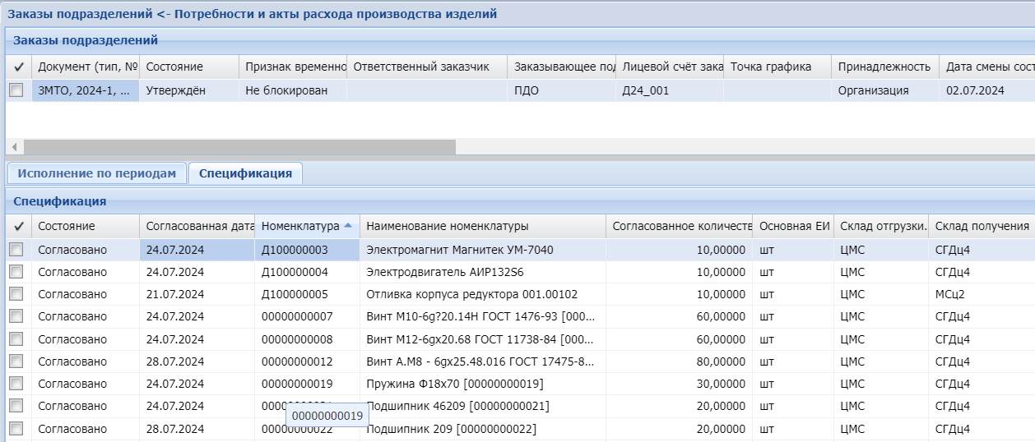Switch to Исполнение по периодам tab
The height and width of the screenshot is (442, 1035).
[97, 173]
